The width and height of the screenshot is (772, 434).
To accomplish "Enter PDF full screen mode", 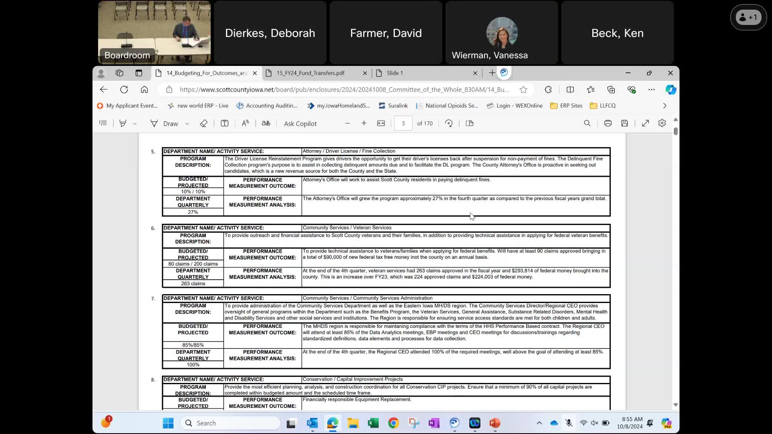I will [x=645, y=123].
